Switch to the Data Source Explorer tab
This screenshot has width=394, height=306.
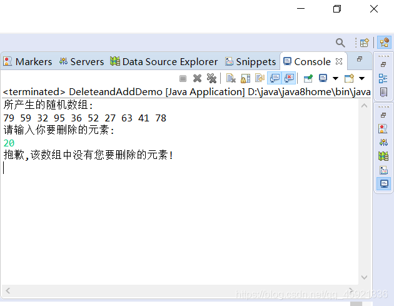pos(164,61)
